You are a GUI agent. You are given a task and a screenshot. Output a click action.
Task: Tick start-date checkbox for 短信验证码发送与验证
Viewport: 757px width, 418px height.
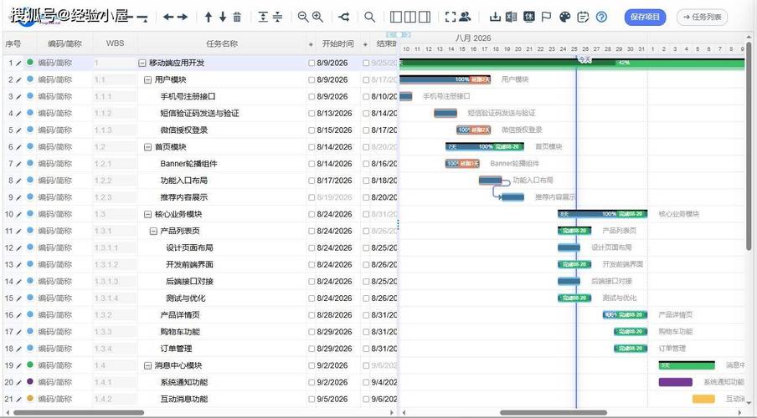(312, 114)
